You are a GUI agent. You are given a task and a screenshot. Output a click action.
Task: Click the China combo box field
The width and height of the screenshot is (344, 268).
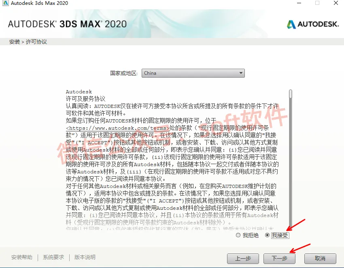(x=193, y=73)
